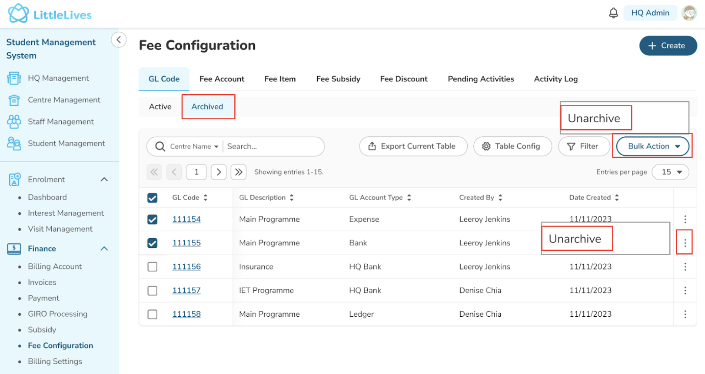The width and height of the screenshot is (705, 374).
Task: Open the notifications bell icon
Action: pos(613,13)
